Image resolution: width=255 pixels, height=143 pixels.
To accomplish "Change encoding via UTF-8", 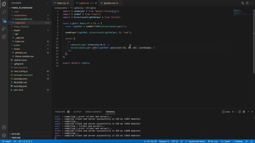I will (175, 141).
